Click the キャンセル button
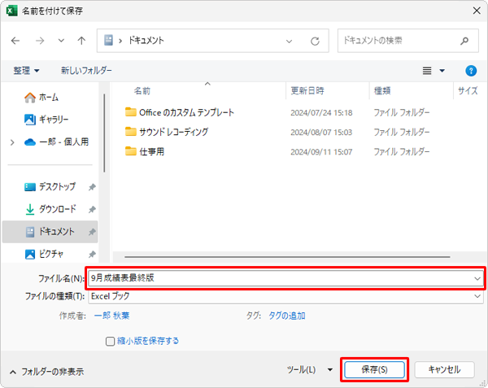 tap(444, 369)
